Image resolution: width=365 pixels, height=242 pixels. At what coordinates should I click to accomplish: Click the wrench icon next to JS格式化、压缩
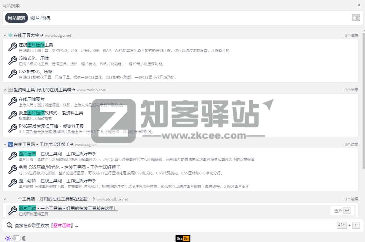[x=13, y=60]
